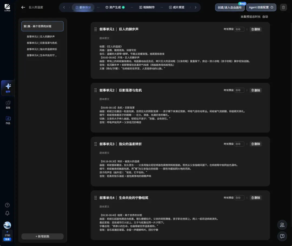Click drag handle of 叙事单元2
The width and height of the screenshot is (292, 246).
click(95, 90)
